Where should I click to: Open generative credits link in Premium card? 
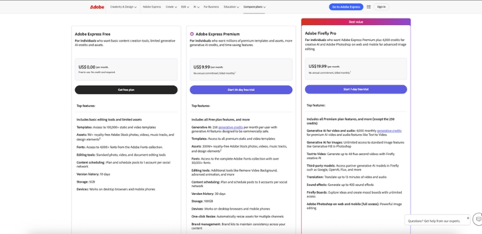pos(231,127)
